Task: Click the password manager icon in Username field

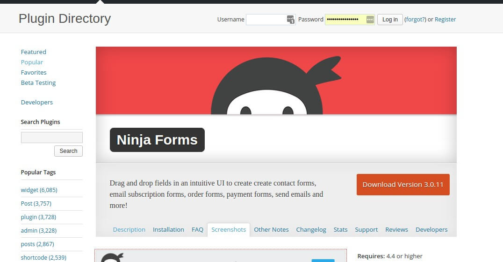Action: pyautogui.click(x=290, y=20)
